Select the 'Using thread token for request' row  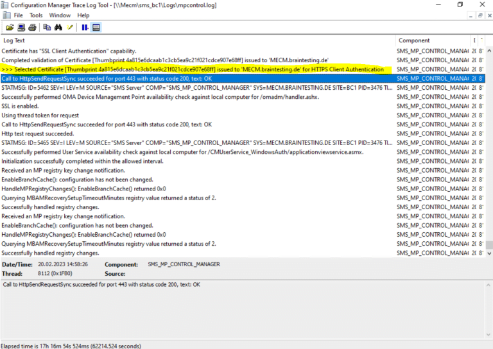click(243, 115)
